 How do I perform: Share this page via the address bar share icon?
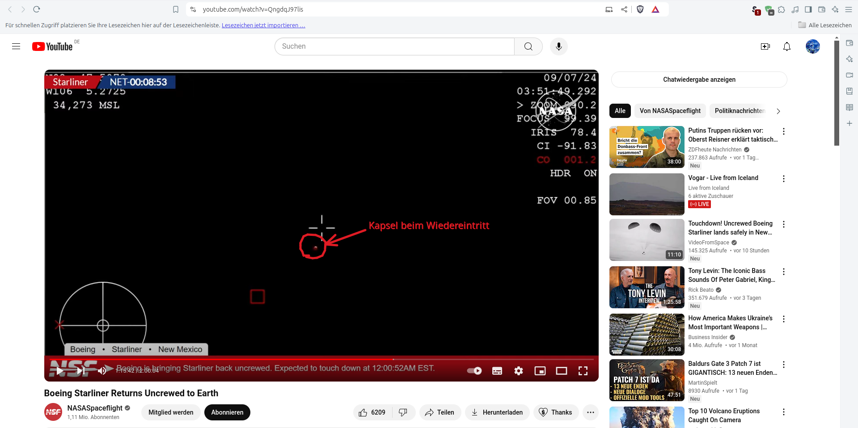(x=624, y=9)
